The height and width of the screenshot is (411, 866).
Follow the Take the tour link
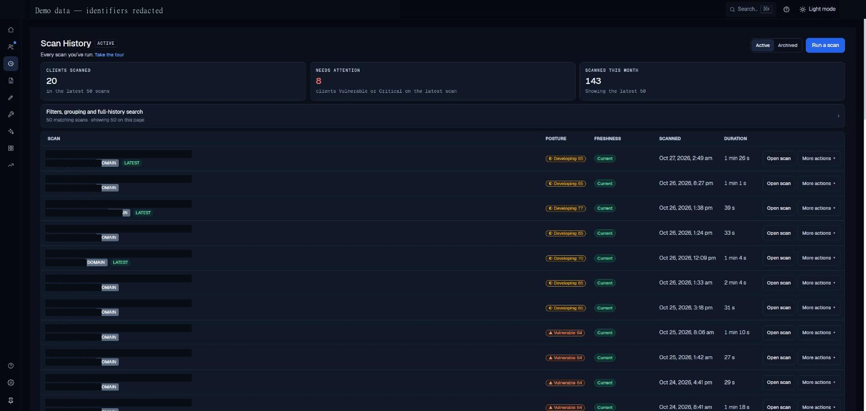coord(109,55)
